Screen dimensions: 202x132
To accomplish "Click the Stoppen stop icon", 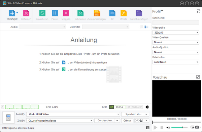I will click(66, 13).
